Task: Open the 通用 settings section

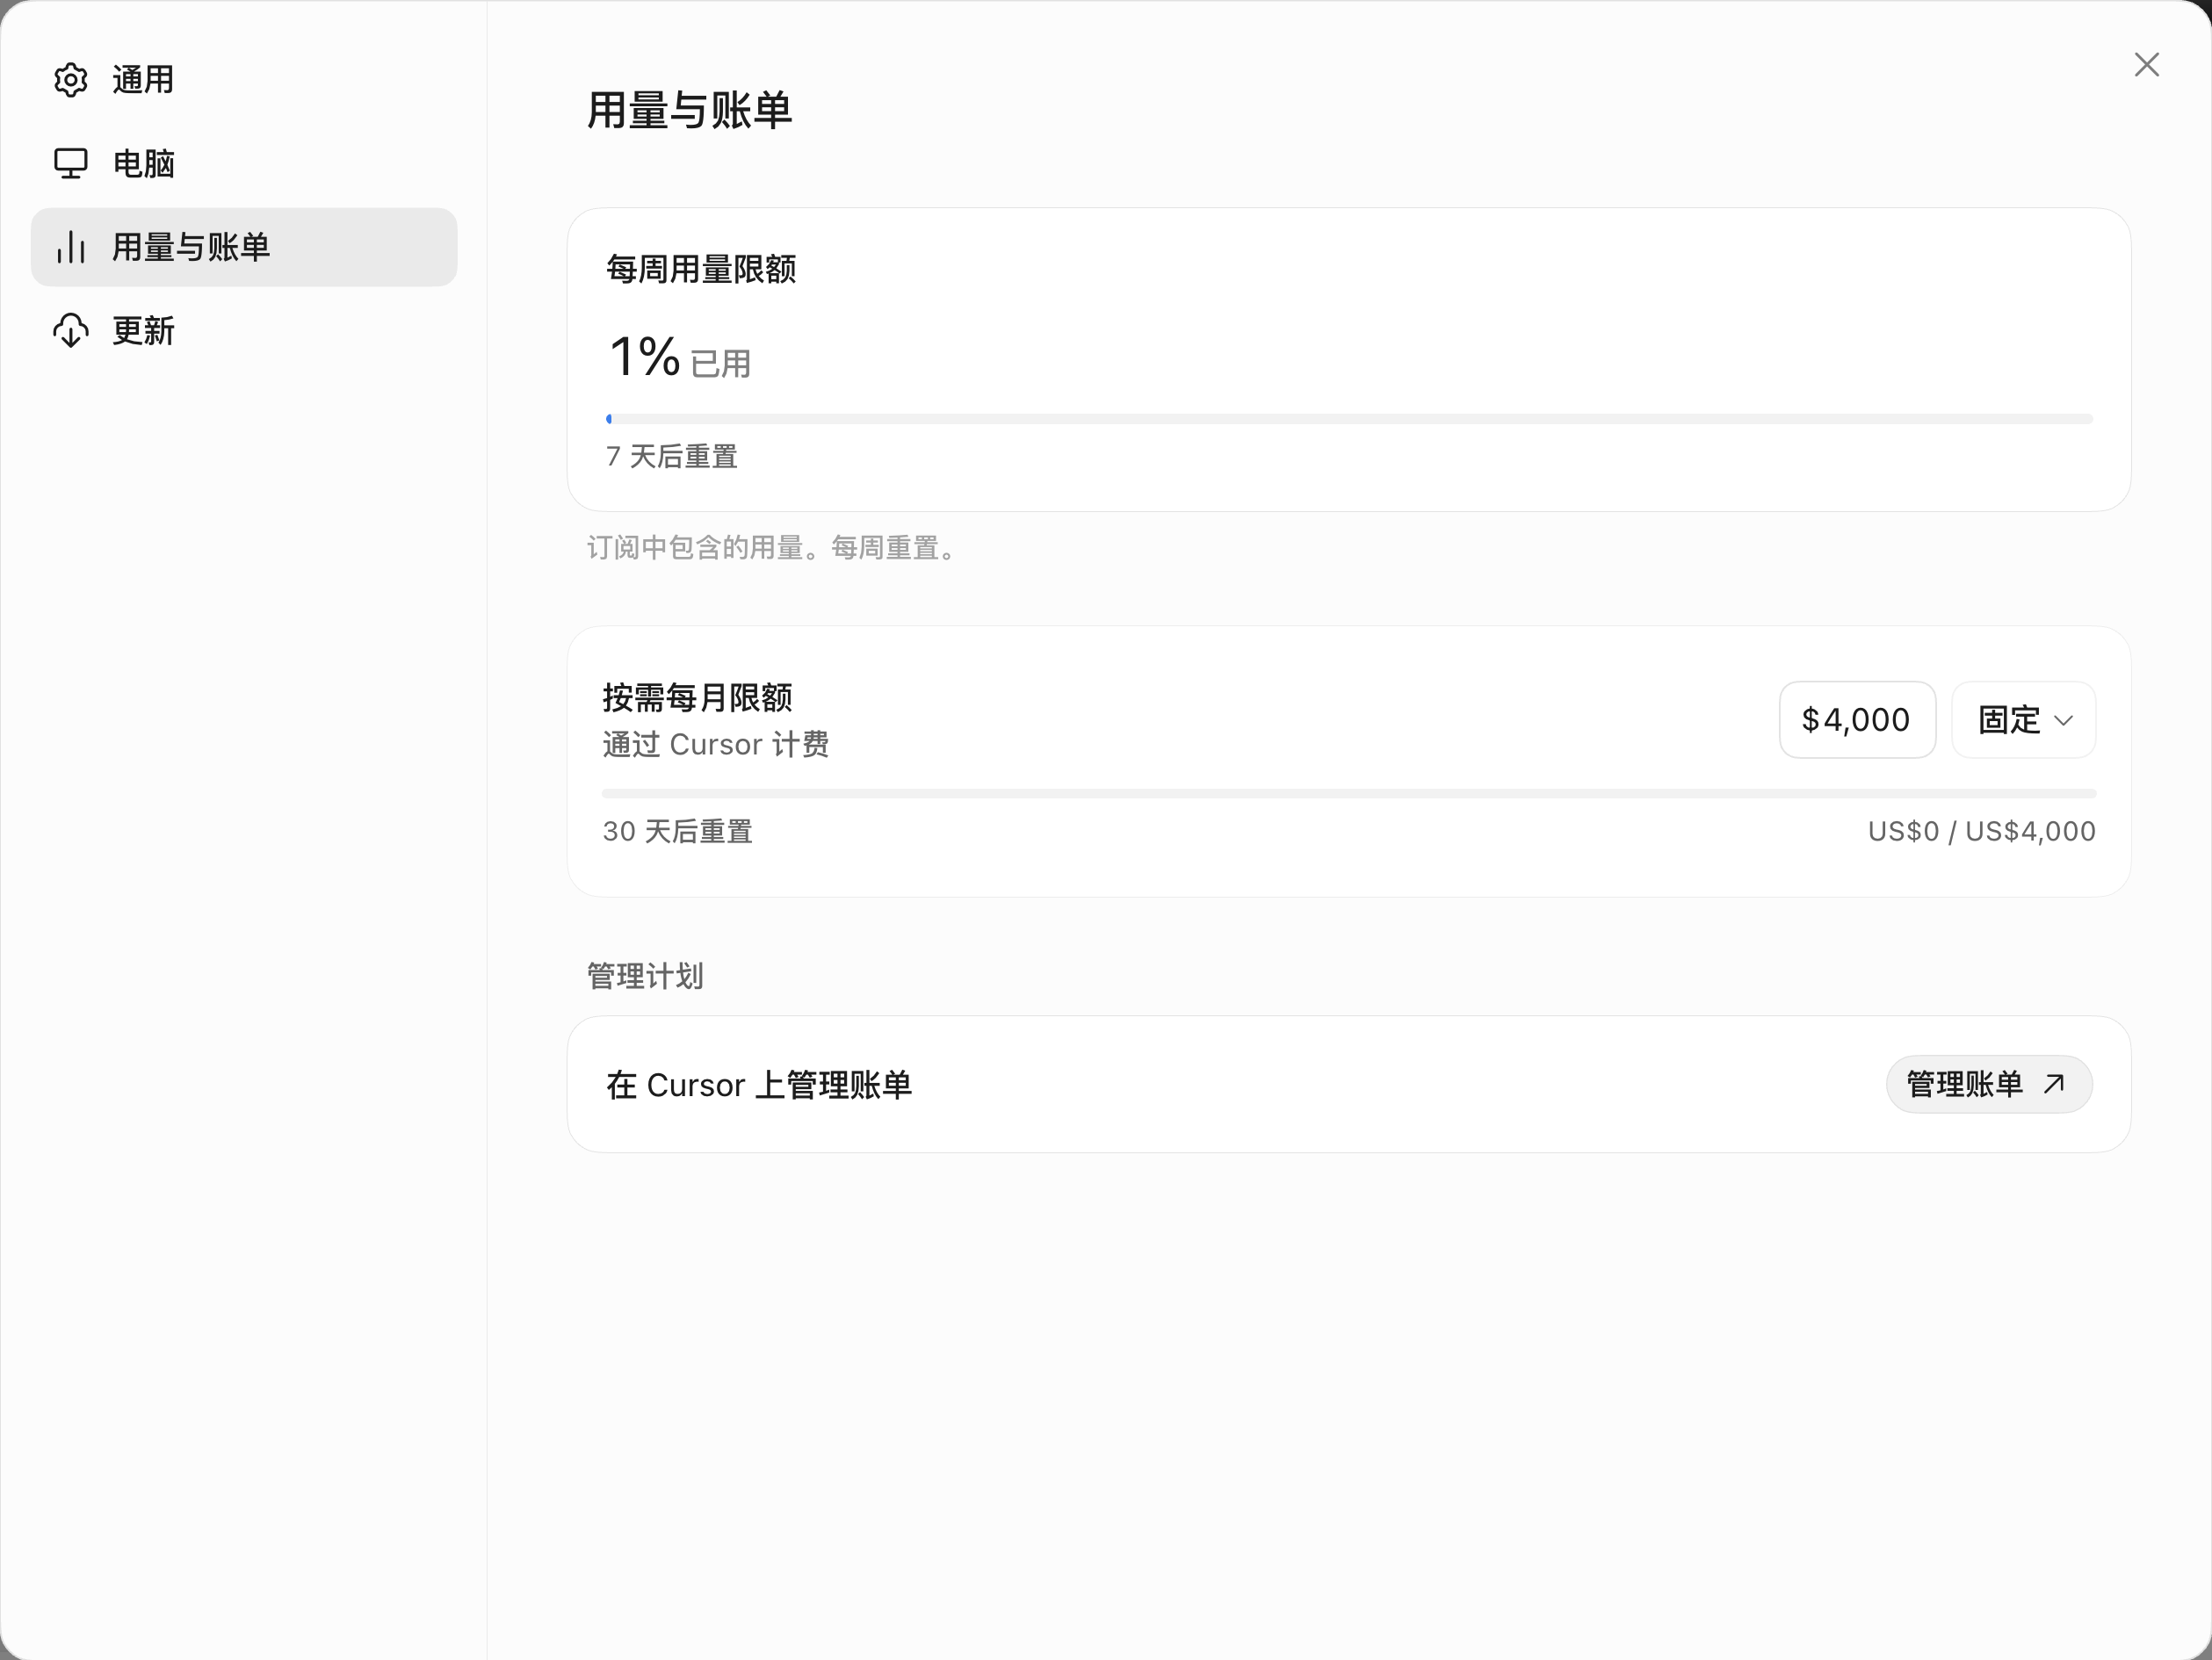Action: [244, 80]
